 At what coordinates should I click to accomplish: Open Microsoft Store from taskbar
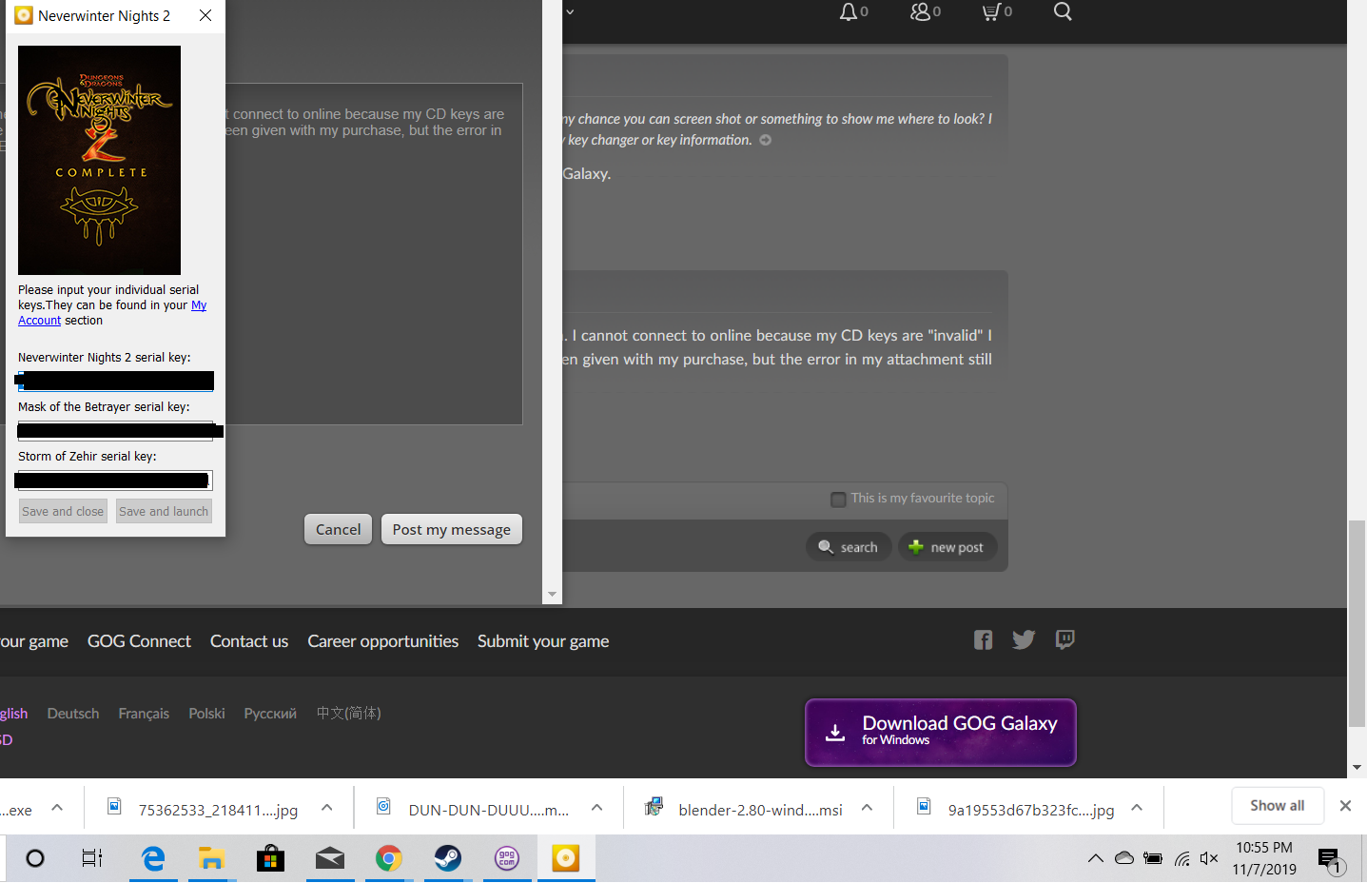click(270, 859)
